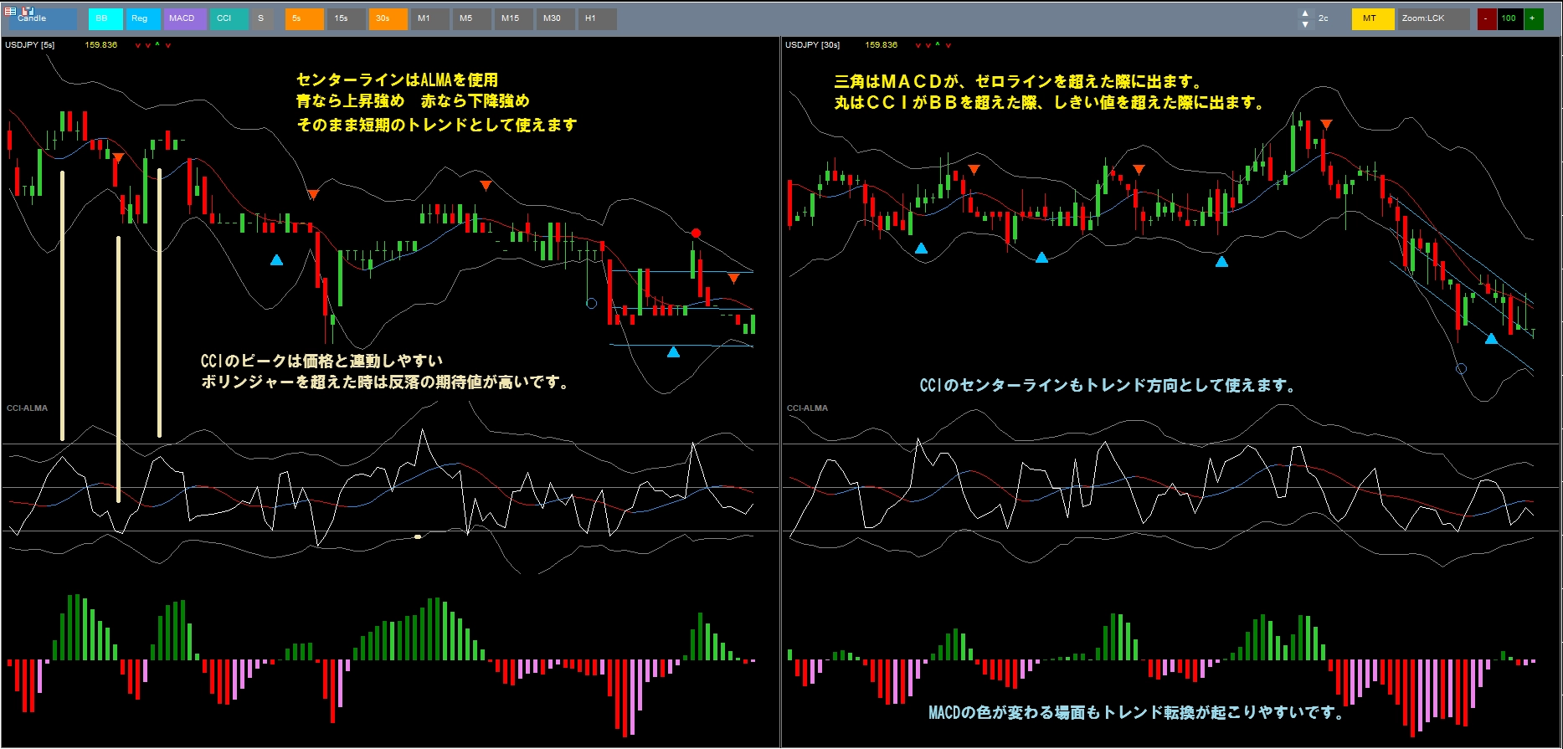This screenshot has width=1563, height=749.
Task: Click the red minus zoom button
Action: pos(1487,19)
